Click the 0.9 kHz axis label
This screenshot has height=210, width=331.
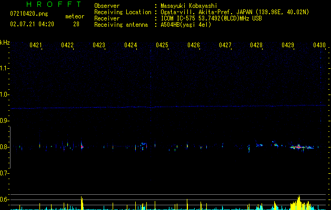(x=4, y=121)
